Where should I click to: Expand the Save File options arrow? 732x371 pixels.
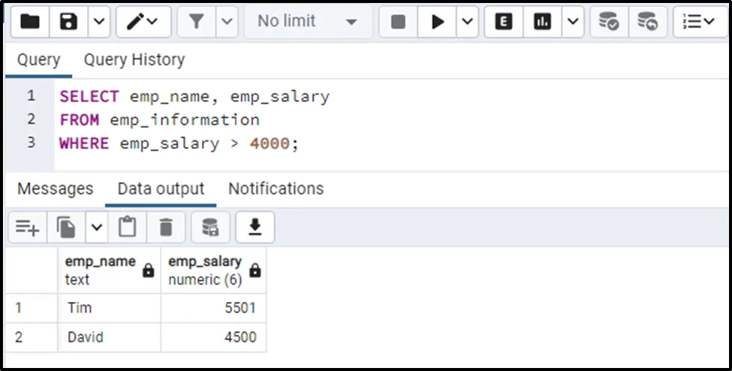[x=99, y=22]
